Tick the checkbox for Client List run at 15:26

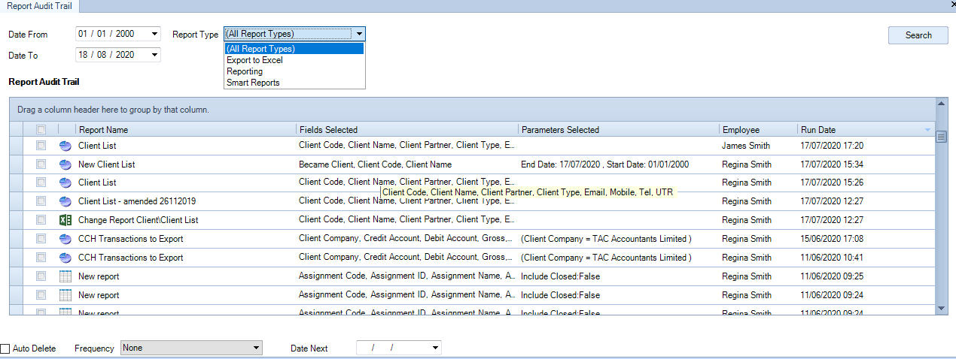click(x=41, y=183)
